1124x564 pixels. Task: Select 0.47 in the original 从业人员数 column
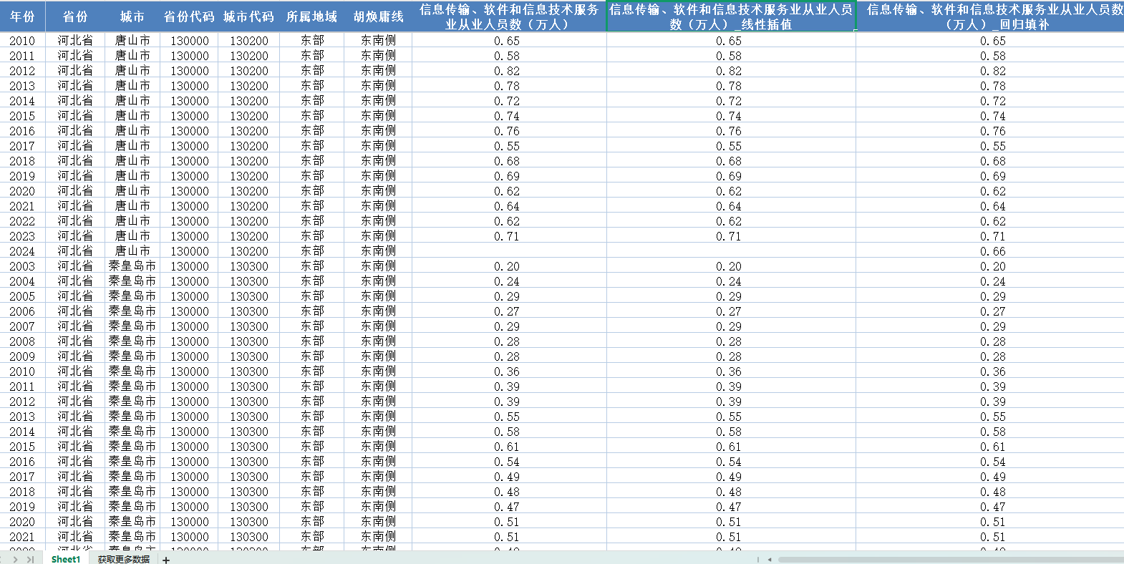(507, 507)
